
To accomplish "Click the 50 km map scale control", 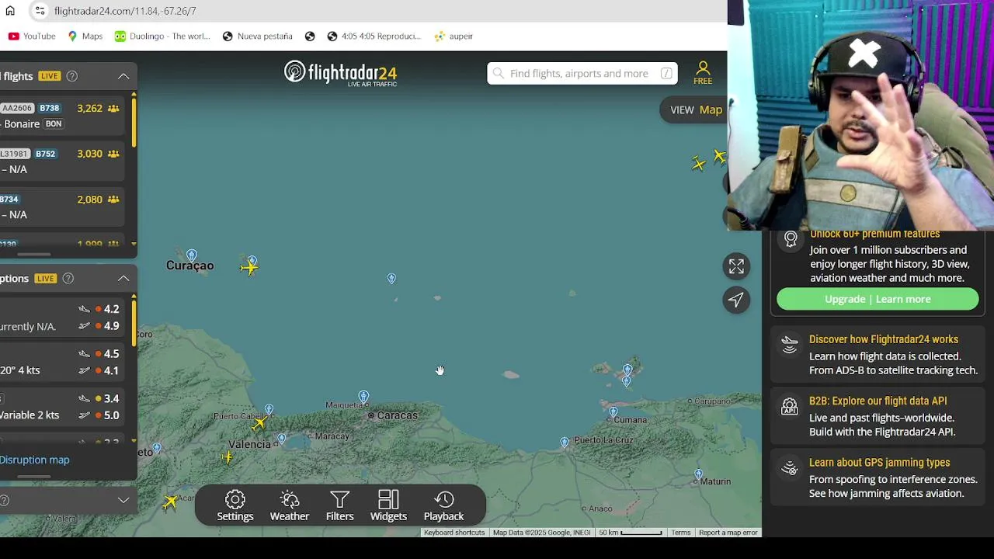I will 630,533.
